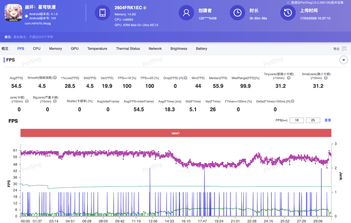Click the remarks input field 添加备注
The image size is (351, 223).
[x=33, y=37]
